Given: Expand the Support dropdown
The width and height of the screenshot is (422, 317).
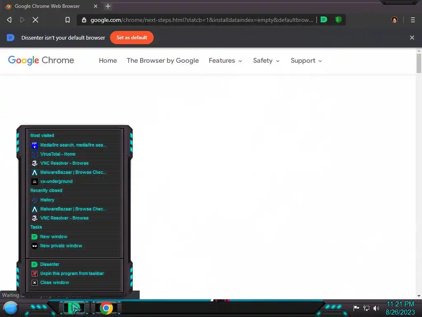Looking at the screenshot, I should tap(306, 61).
